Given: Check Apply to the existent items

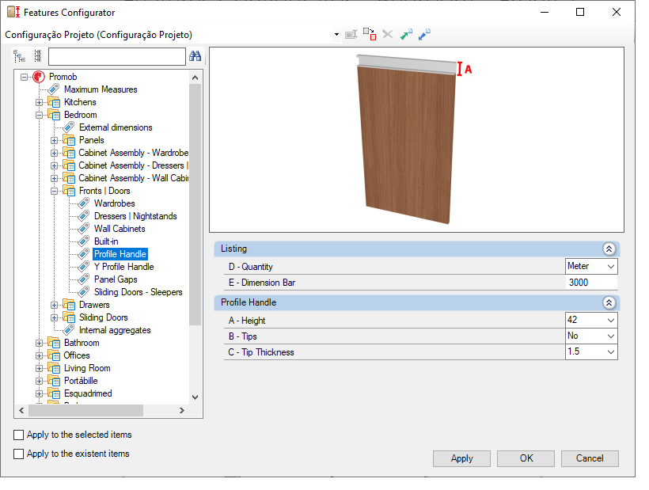Looking at the screenshot, I should [x=19, y=454].
